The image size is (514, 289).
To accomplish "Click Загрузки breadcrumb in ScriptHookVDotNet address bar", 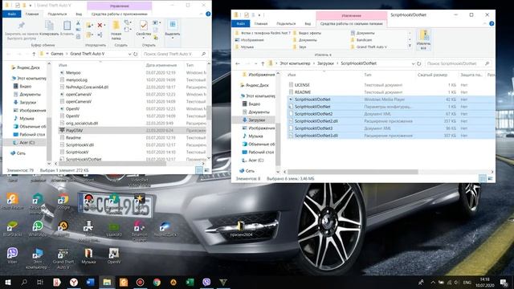I will (x=325, y=63).
